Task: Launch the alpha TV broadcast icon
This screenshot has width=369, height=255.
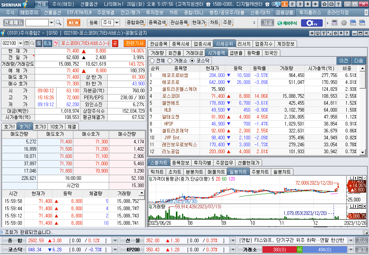Action: [x=312, y=23]
